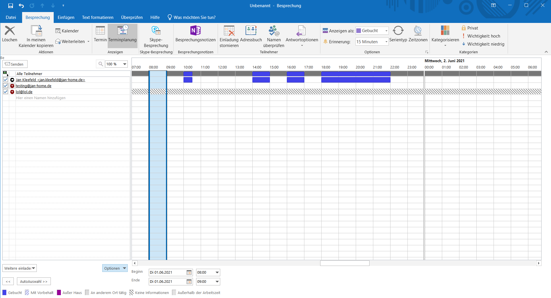Open Besprechungsnotizen OneNote icon
Viewport: 551px width, 298px height.
coord(195,31)
